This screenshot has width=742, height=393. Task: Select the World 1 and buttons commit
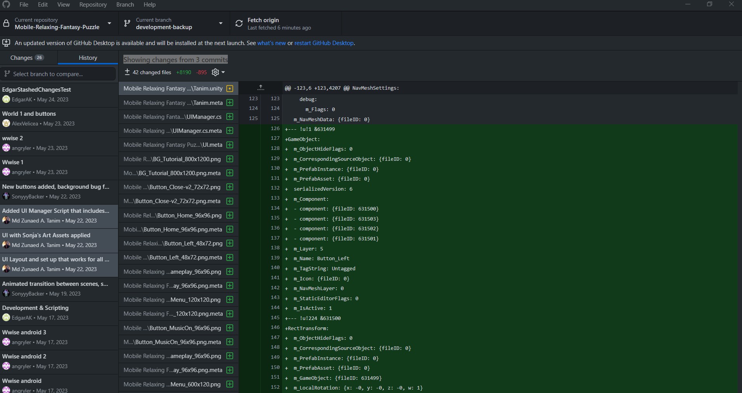[x=59, y=118]
